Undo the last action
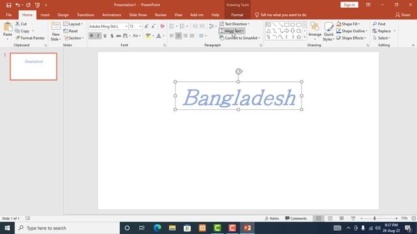Image resolution: width=417 pixels, height=234 pixels. pyautogui.click(x=18, y=5)
